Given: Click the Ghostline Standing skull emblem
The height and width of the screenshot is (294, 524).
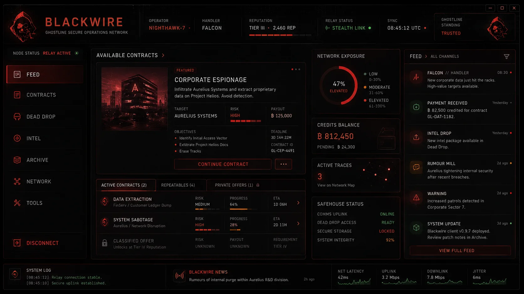Looking at the screenshot, I should click(x=497, y=28).
